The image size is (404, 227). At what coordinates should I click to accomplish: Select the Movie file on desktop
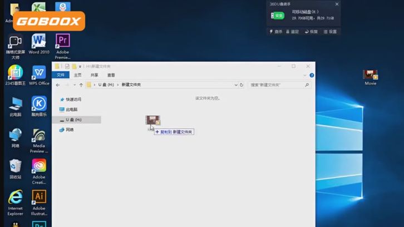[x=370, y=76]
